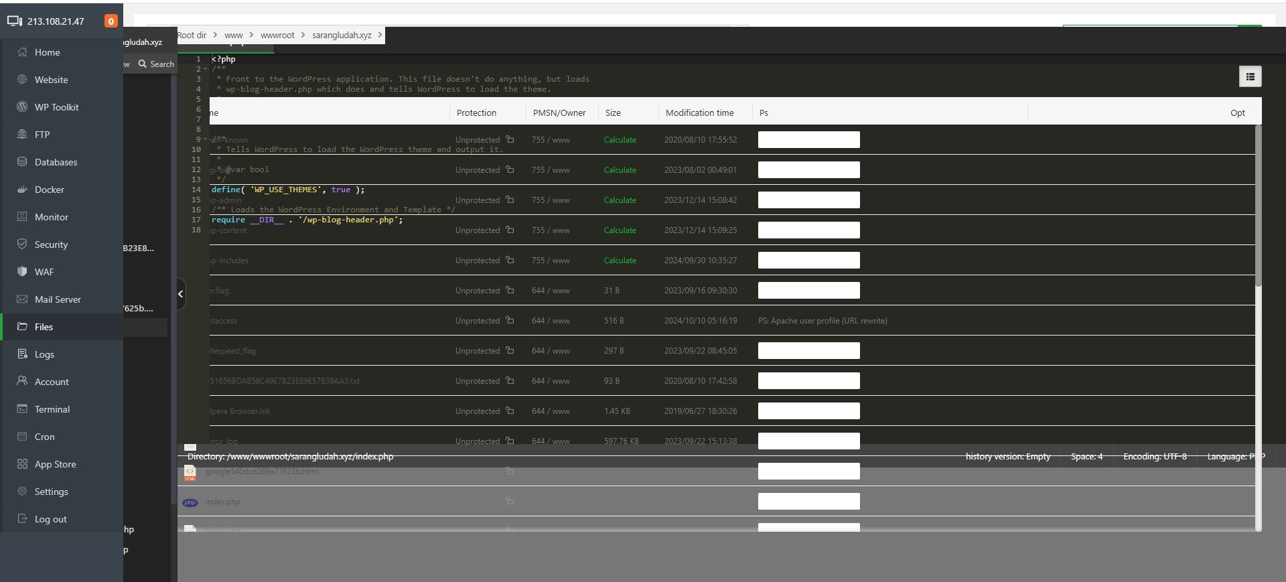Click the 597.76 KB size cell
The height and width of the screenshot is (582, 1286).
pyautogui.click(x=622, y=441)
